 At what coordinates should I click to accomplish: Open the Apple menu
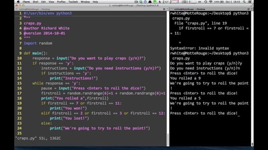(x=18, y=2)
